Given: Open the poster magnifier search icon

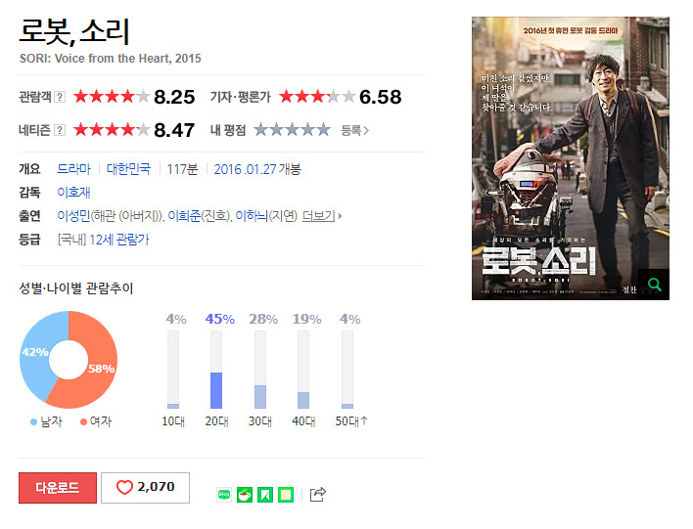Looking at the screenshot, I should 654,285.
